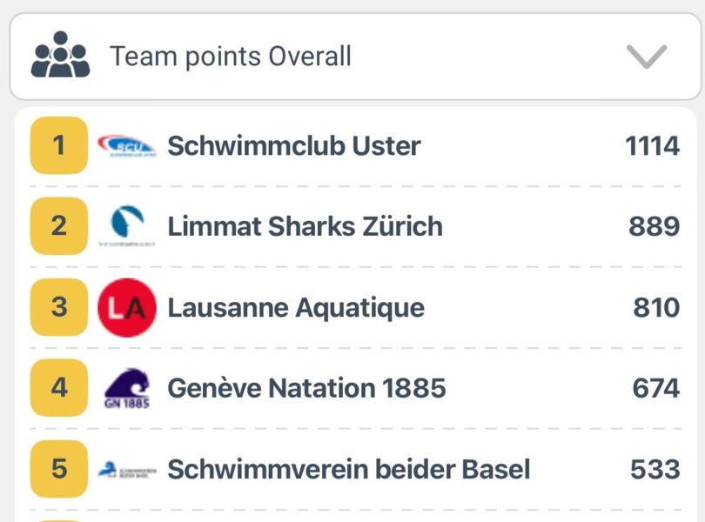705x522 pixels.
Task: Click the Genève Natation 1885 wave logo
Action: click(x=127, y=388)
